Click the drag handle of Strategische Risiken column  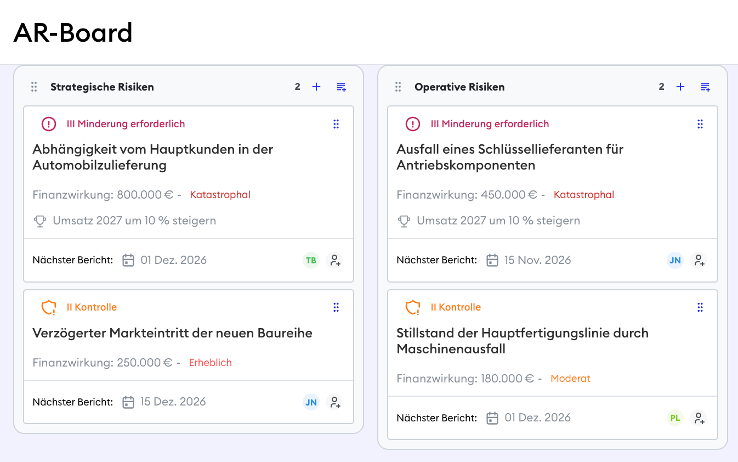click(x=34, y=87)
